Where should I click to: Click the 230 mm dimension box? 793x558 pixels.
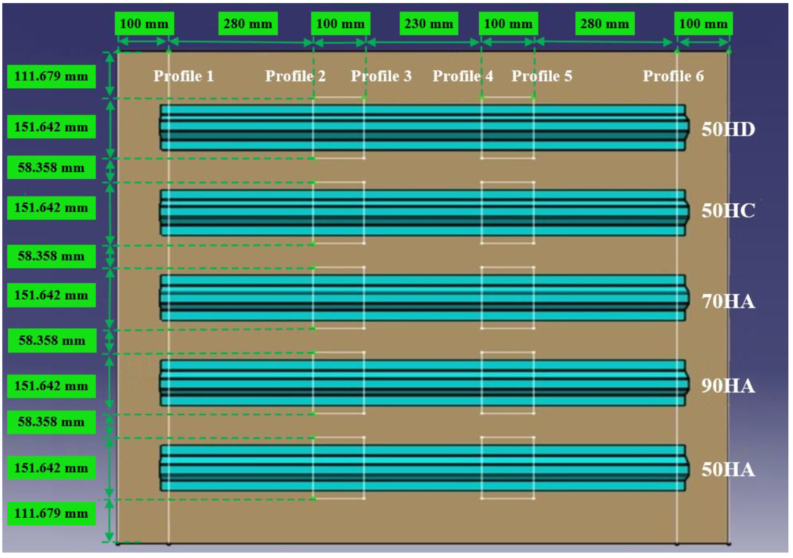pyautogui.click(x=429, y=24)
